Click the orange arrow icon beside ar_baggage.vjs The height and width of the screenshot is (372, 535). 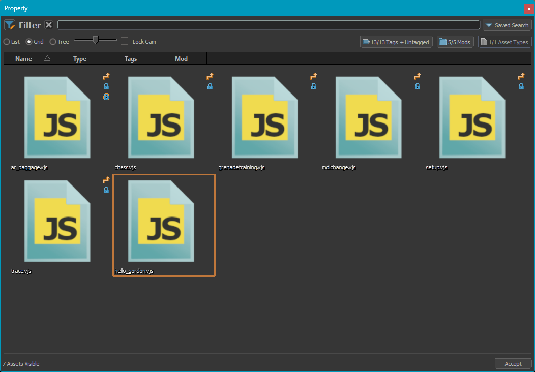(x=106, y=77)
